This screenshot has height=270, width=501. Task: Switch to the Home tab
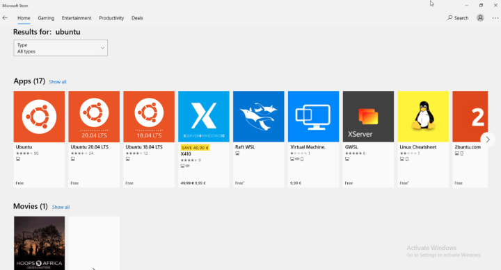24,18
